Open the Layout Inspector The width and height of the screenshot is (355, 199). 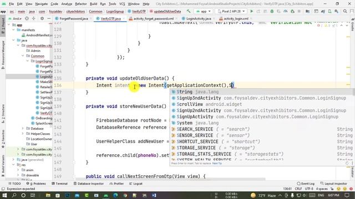coord(334,184)
